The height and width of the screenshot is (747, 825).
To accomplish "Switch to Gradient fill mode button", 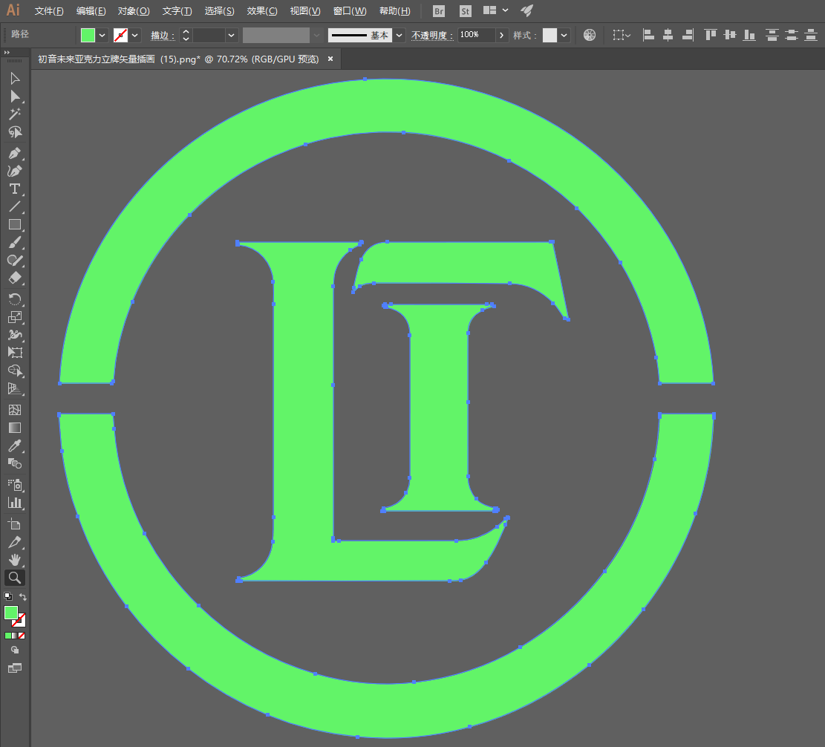I will (15, 636).
